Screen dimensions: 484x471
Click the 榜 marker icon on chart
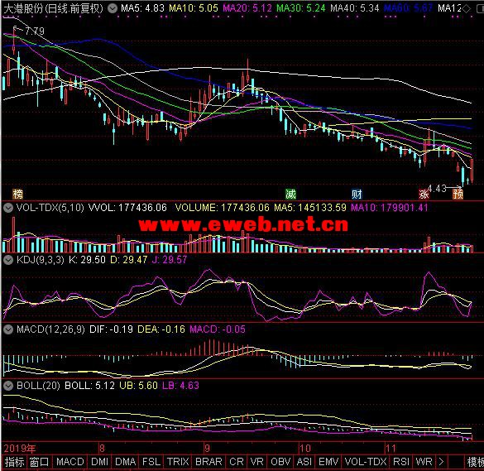click(18, 195)
